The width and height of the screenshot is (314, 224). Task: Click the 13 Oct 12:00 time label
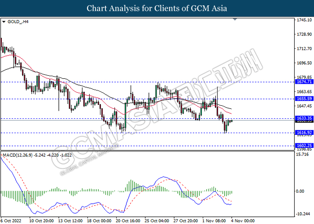click(x=70, y=220)
